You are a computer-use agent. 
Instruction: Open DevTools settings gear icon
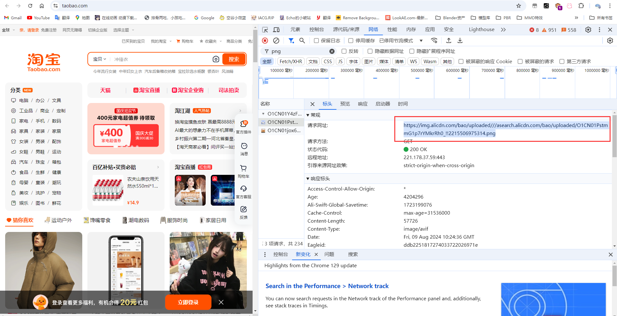click(x=588, y=30)
